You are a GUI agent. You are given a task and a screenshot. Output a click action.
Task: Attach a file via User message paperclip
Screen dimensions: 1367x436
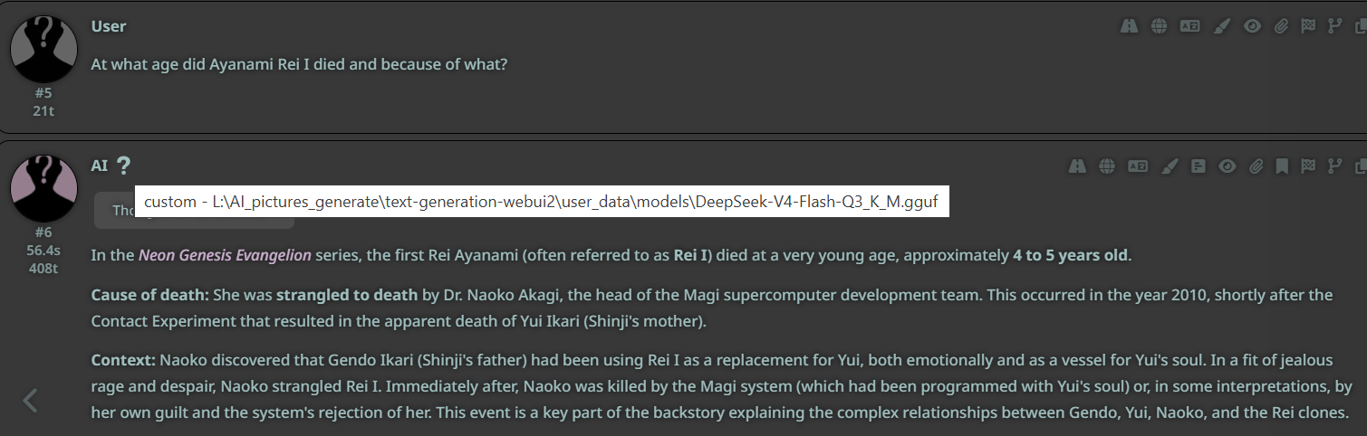tap(1281, 26)
